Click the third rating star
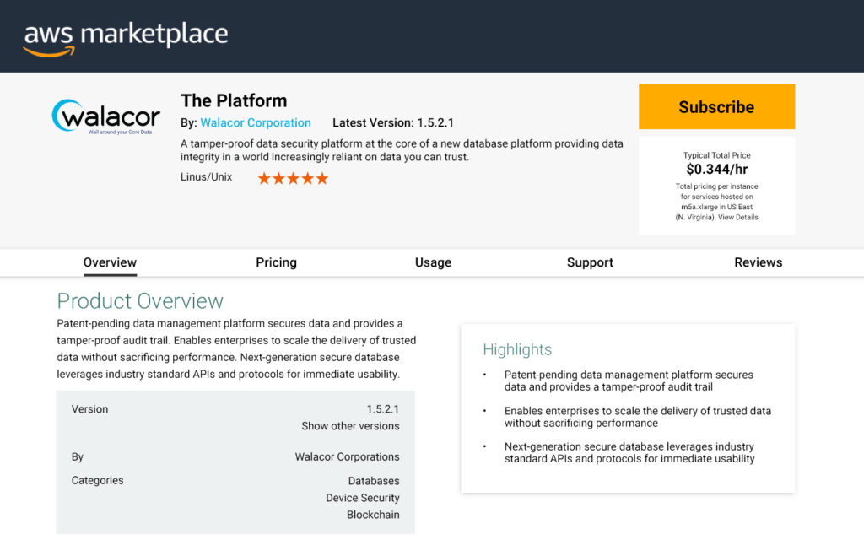This screenshot has width=864, height=551. tap(293, 178)
